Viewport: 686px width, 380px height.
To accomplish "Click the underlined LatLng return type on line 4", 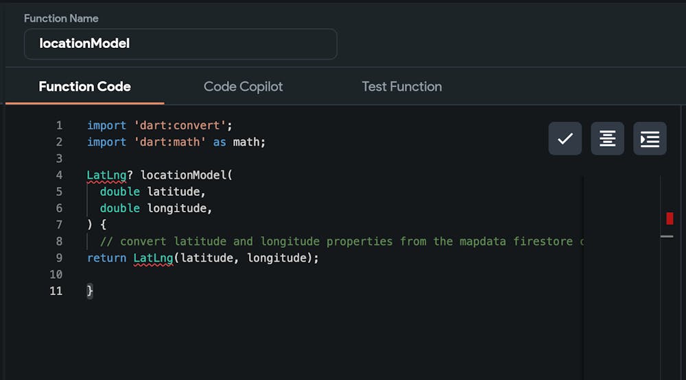I will (106, 175).
